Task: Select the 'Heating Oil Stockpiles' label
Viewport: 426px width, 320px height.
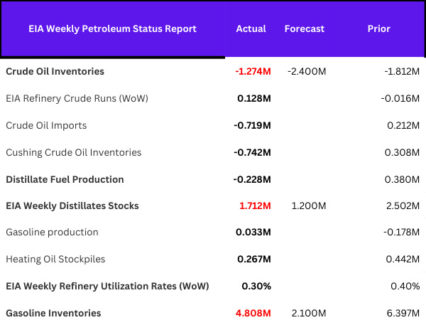Action: [x=55, y=259]
